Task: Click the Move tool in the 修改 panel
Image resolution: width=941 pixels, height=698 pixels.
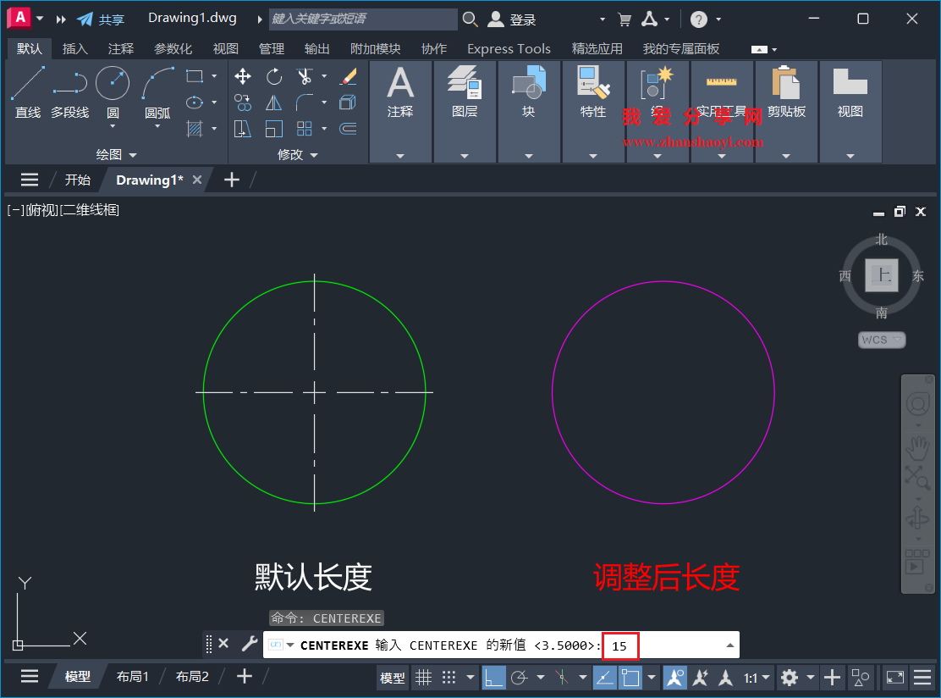Action: coord(242,76)
